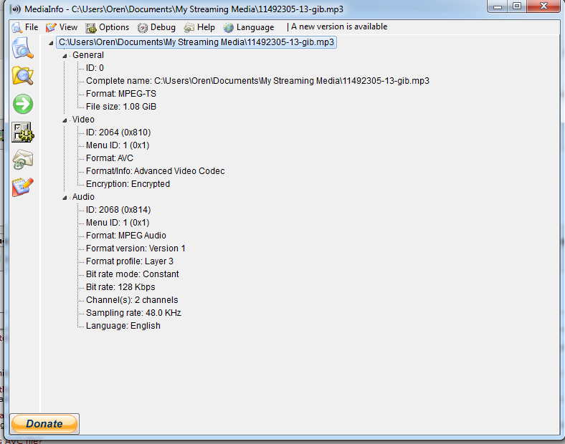Image resolution: width=565 pixels, height=444 pixels.
Task: Select the Video 'Menu ID: 1 (0x1)' row
Action: click(x=118, y=145)
